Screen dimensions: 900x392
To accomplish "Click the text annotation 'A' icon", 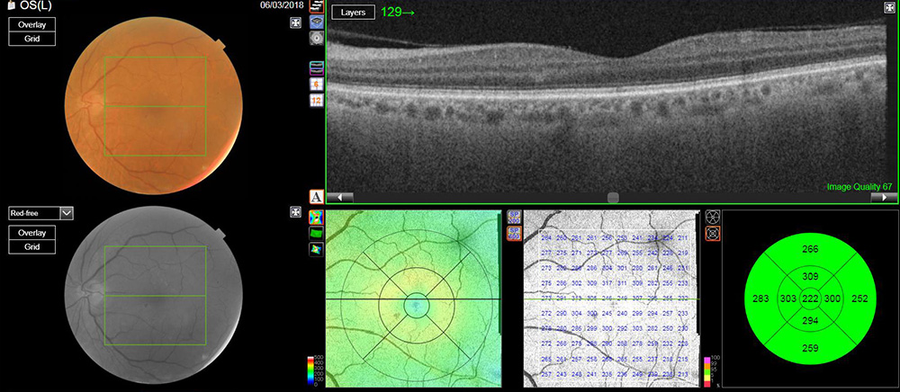I will [317, 196].
